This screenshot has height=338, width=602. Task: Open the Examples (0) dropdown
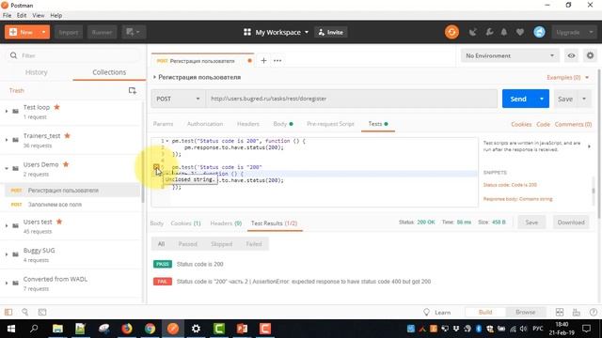coord(568,77)
